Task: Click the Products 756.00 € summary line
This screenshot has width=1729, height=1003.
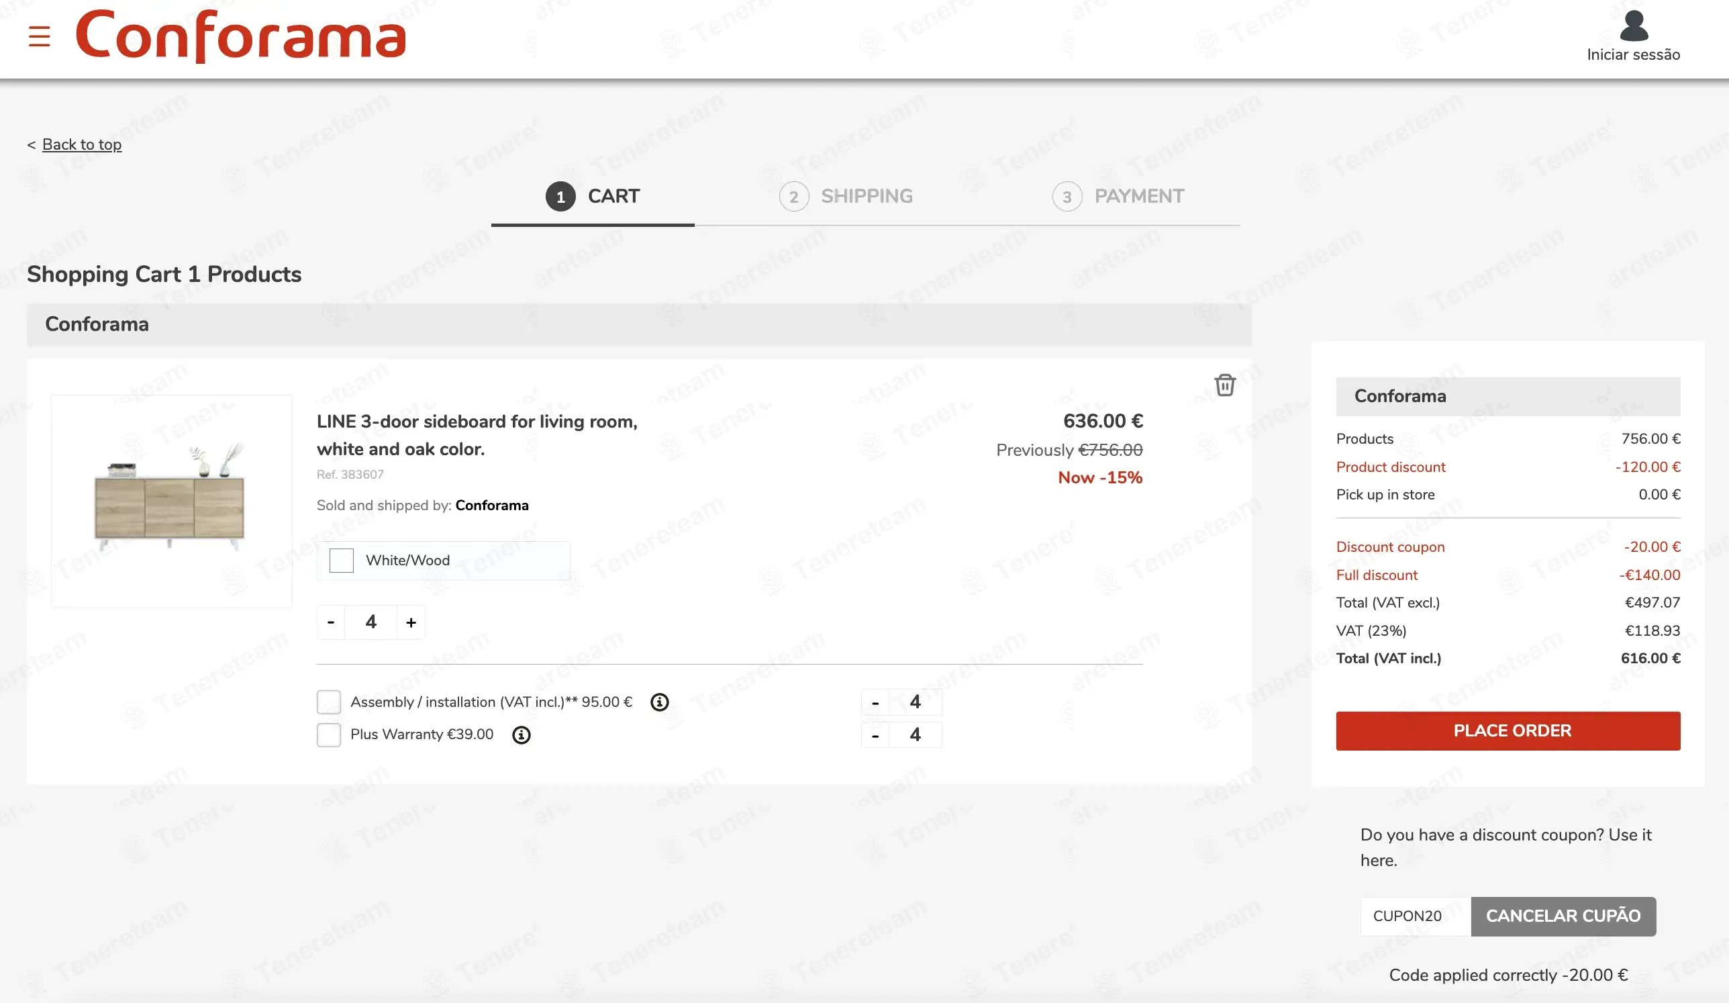Action: pos(1508,439)
